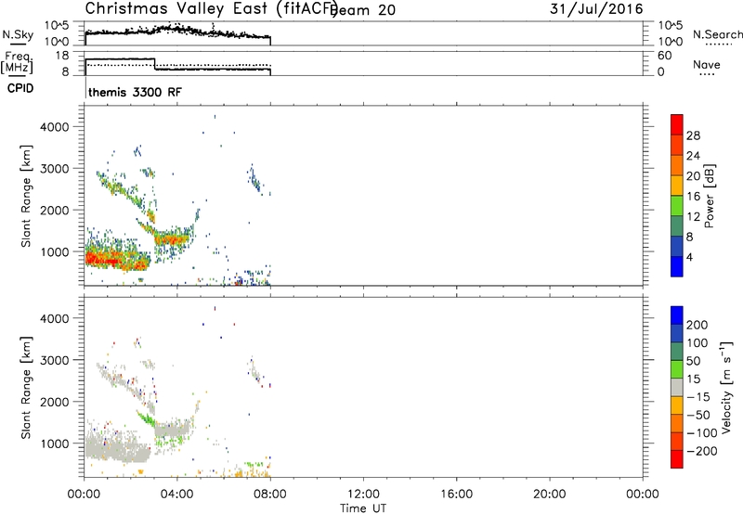The width and height of the screenshot is (743, 514).
Task: Click the 'Velocity [m s⁻¹]' colorbar label
Action: (726, 387)
